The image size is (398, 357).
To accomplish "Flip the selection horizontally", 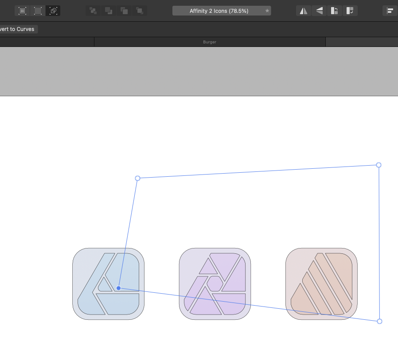I will pos(304,11).
